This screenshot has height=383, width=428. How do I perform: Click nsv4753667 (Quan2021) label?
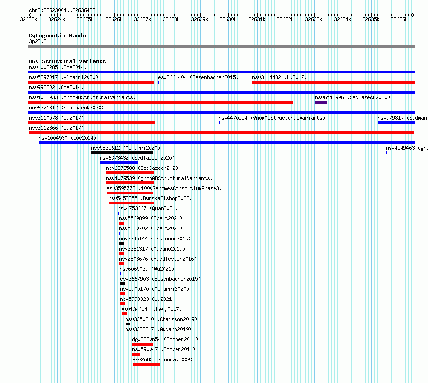148,208
